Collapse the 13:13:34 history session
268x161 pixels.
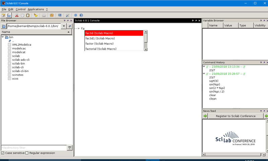pos(204,66)
